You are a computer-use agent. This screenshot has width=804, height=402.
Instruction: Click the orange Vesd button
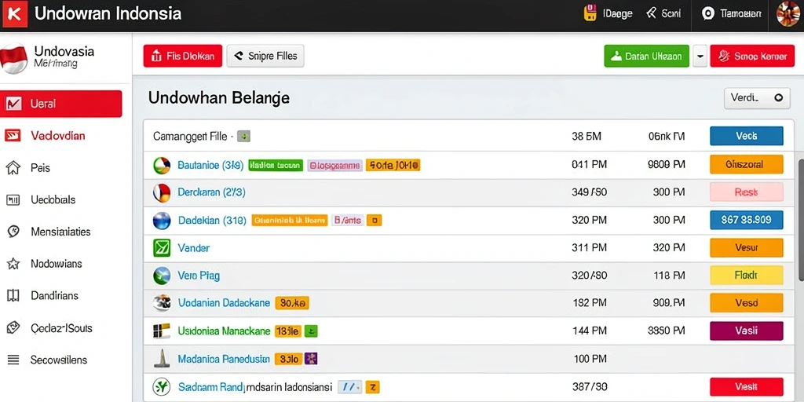(x=747, y=303)
